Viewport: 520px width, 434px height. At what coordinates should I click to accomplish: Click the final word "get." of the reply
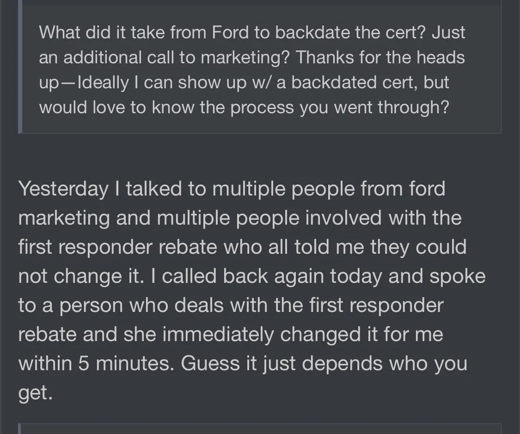click(35, 393)
